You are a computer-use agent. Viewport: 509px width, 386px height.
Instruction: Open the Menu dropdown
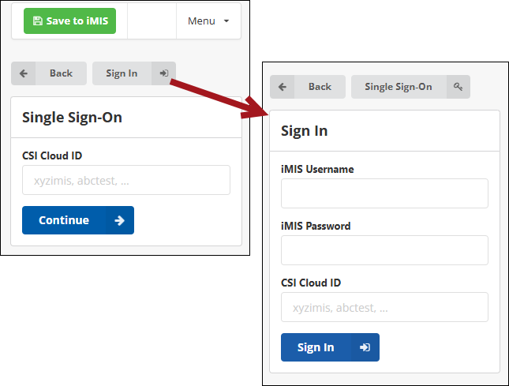208,21
